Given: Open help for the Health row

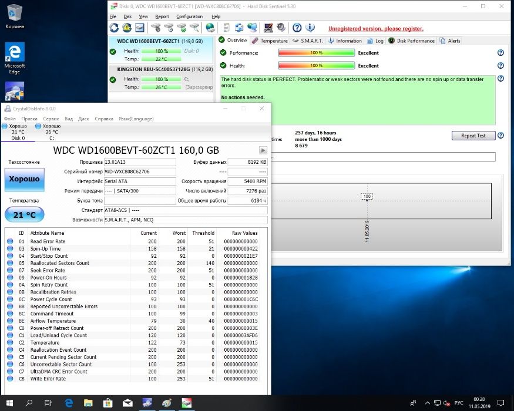Looking at the screenshot, I should pyautogui.click(x=500, y=66).
